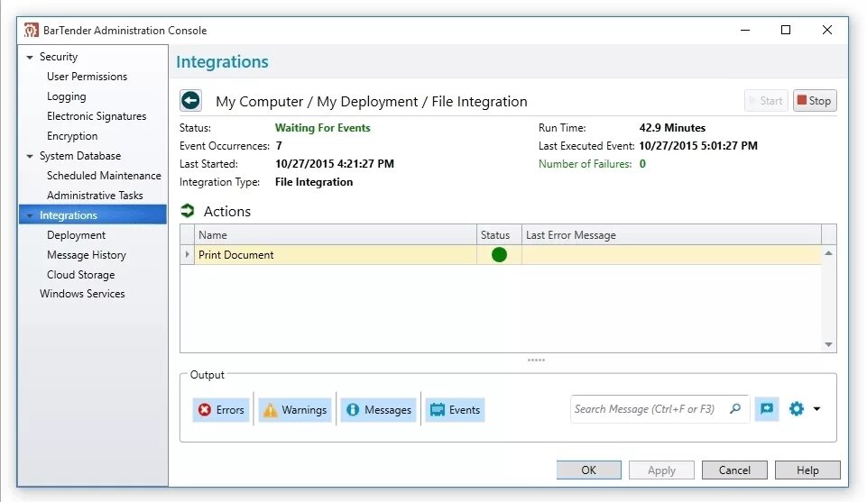Collapse the System Database tree node
Viewport: 867px width, 502px height.
point(30,156)
